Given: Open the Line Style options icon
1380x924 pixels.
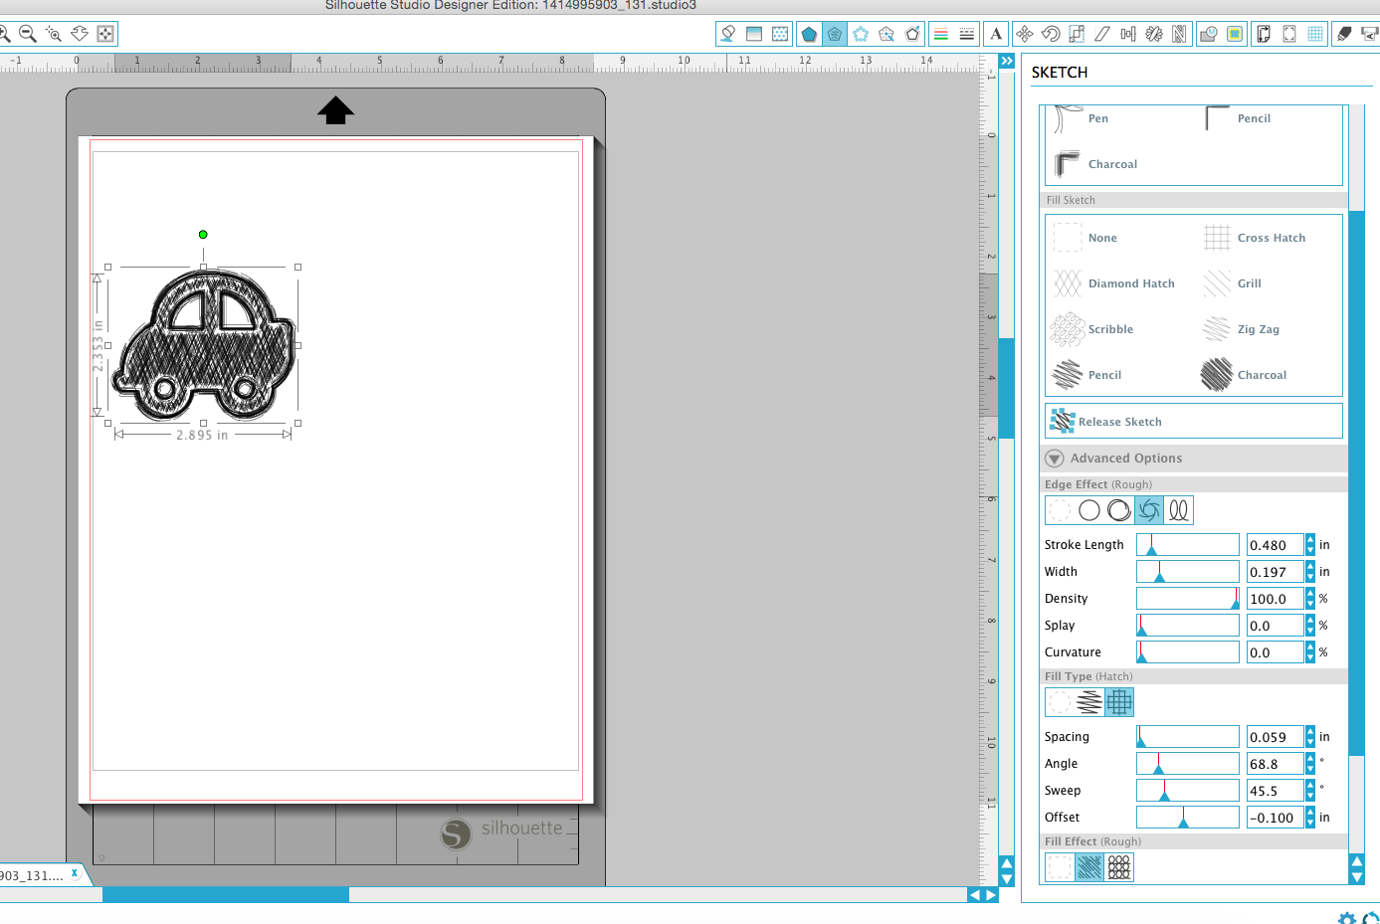Looking at the screenshot, I should click(941, 33).
